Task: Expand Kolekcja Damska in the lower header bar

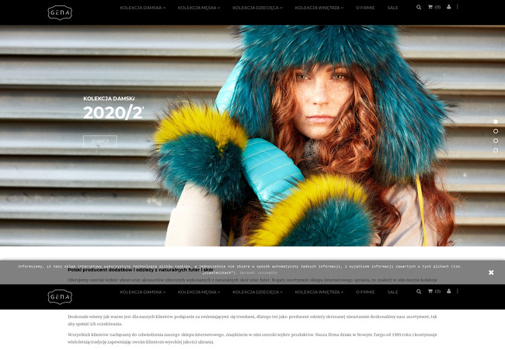Action: 143,292
